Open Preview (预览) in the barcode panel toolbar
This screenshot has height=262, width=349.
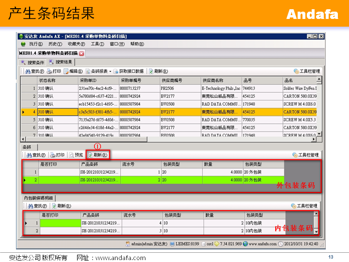click(76, 155)
